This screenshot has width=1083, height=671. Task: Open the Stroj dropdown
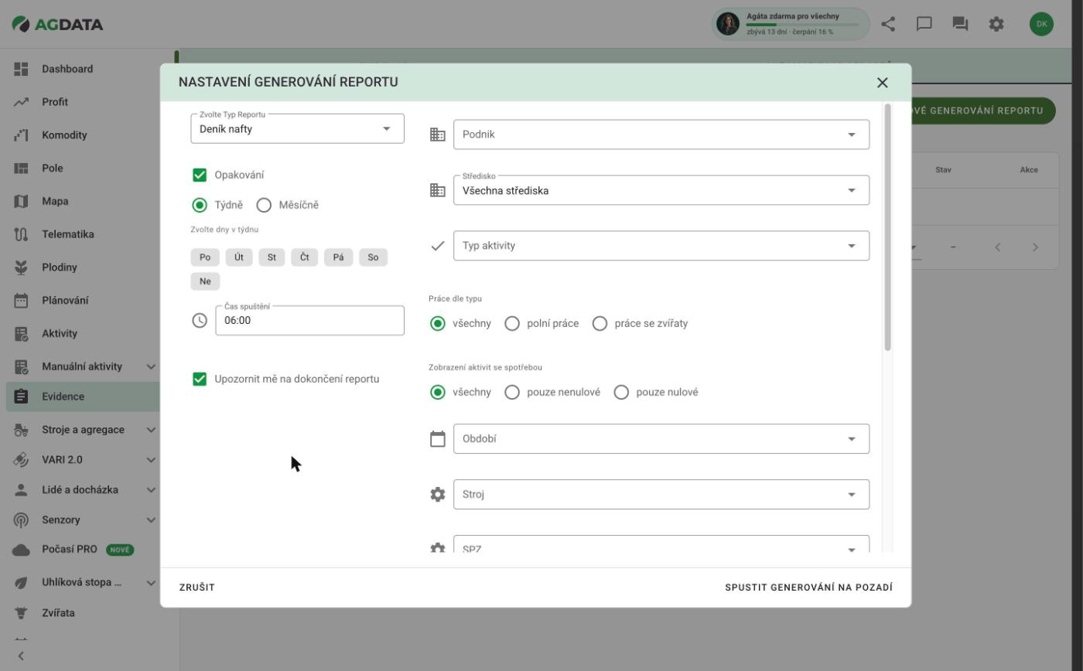tap(661, 495)
